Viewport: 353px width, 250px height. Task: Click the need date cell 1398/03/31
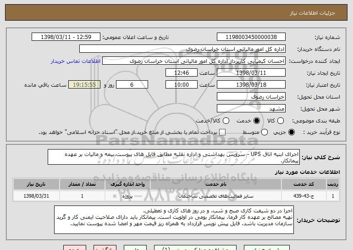click(36, 196)
